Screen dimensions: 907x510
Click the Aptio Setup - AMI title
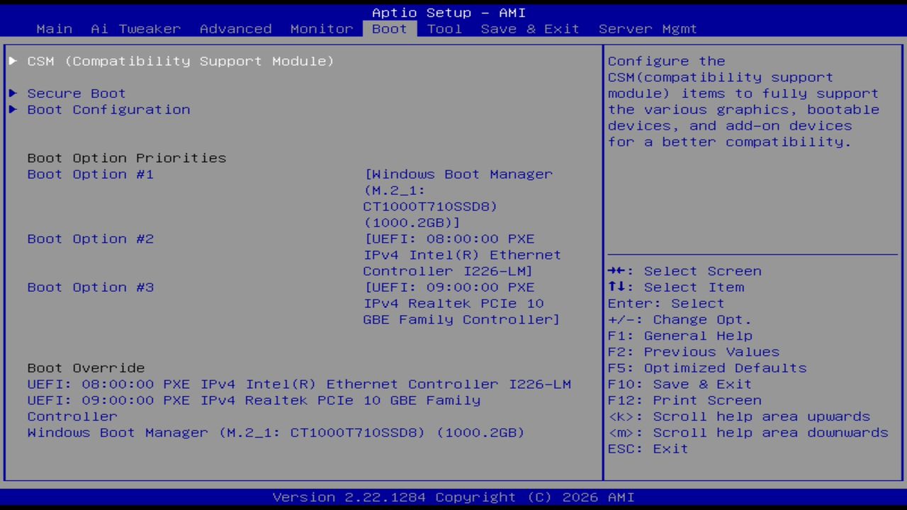pos(449,13)
